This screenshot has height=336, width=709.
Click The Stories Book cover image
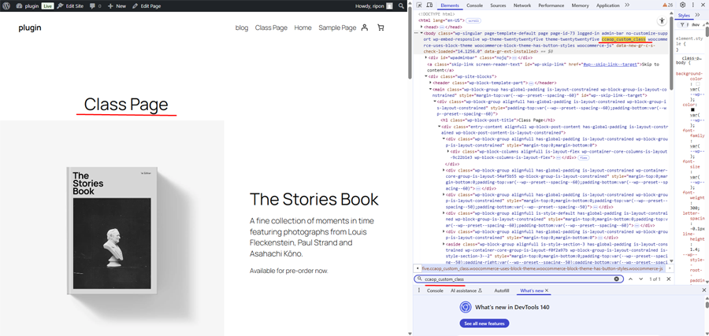click(x=112, y=231)
